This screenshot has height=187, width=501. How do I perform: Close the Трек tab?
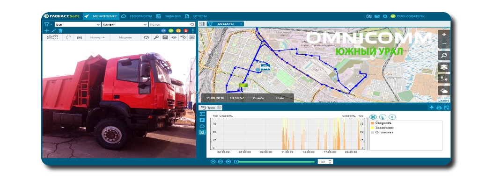[219, 108]
